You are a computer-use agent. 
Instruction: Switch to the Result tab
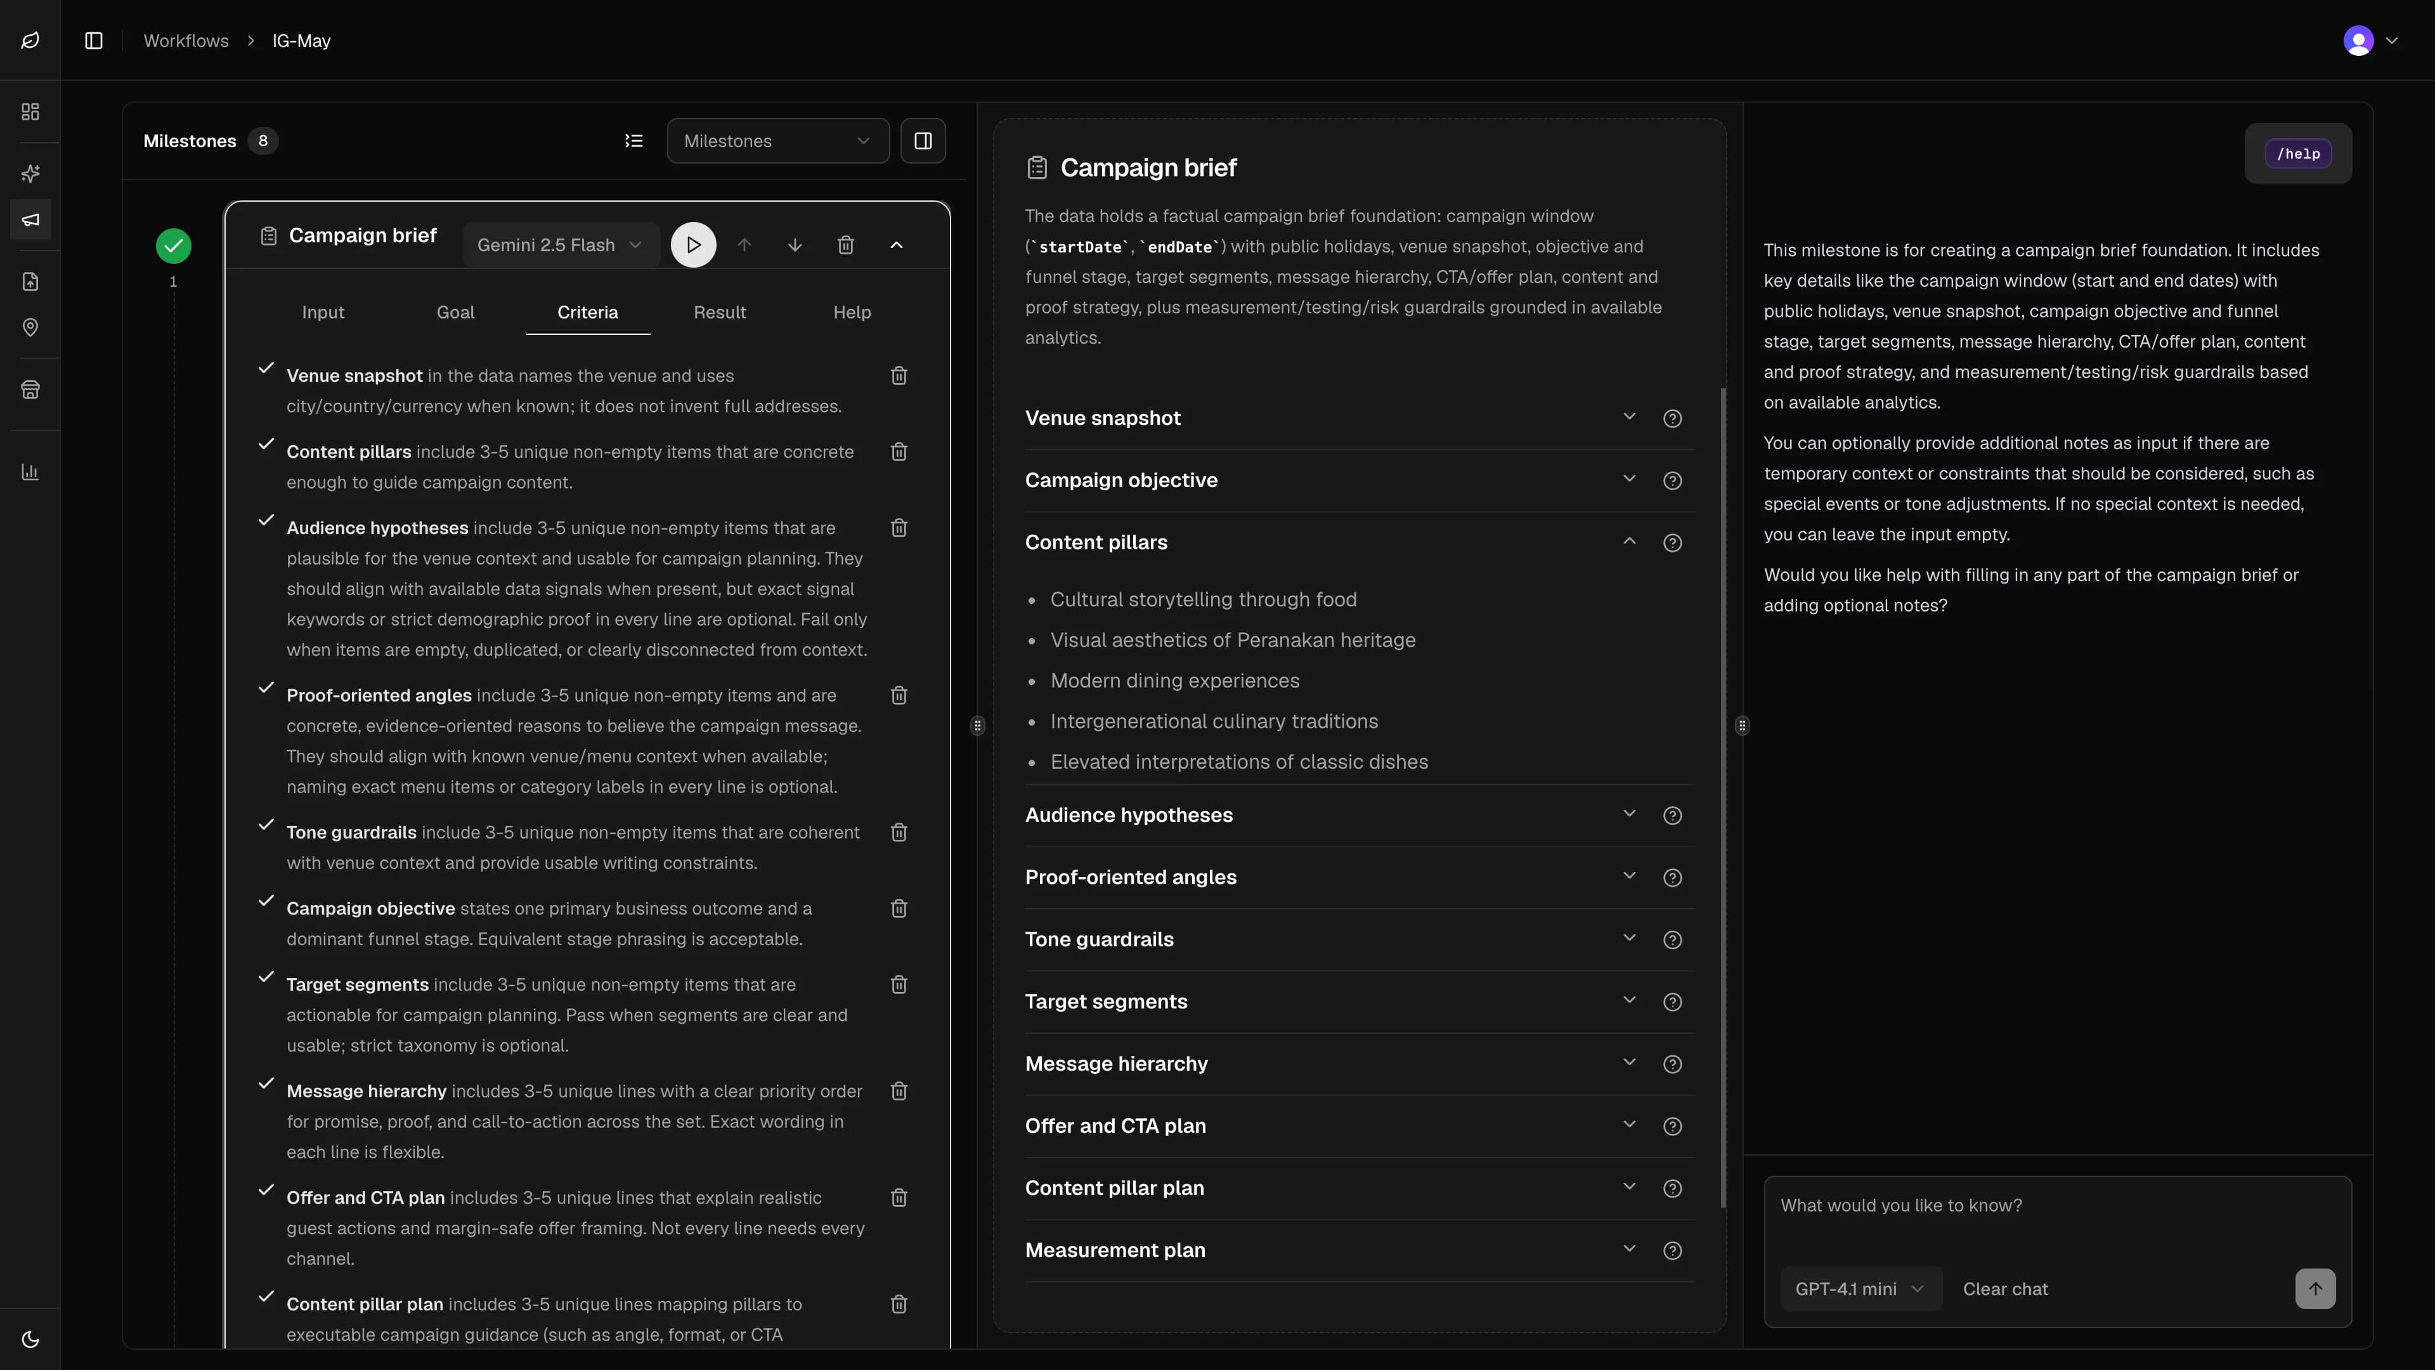point(720,312)
